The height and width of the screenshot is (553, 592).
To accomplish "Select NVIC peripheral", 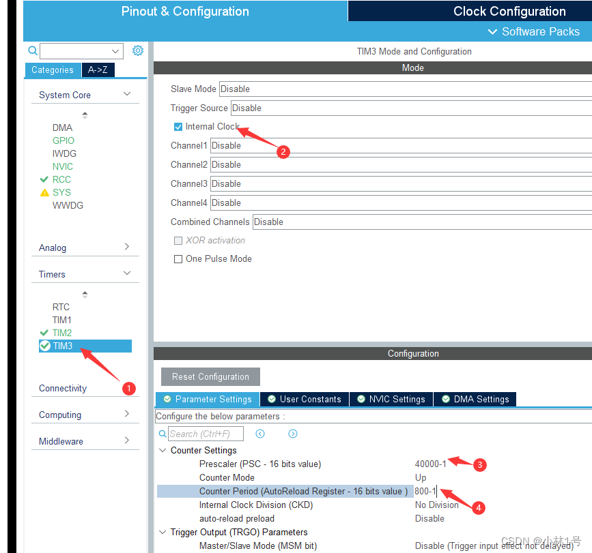I will pyautogui.click(x=63, y=166).
